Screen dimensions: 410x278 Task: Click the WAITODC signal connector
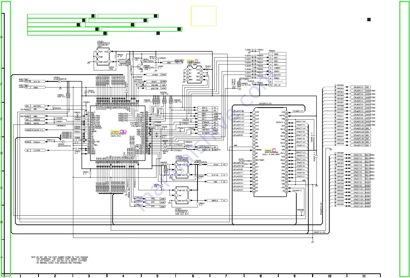pyautogui.click(x=35, y=106)
